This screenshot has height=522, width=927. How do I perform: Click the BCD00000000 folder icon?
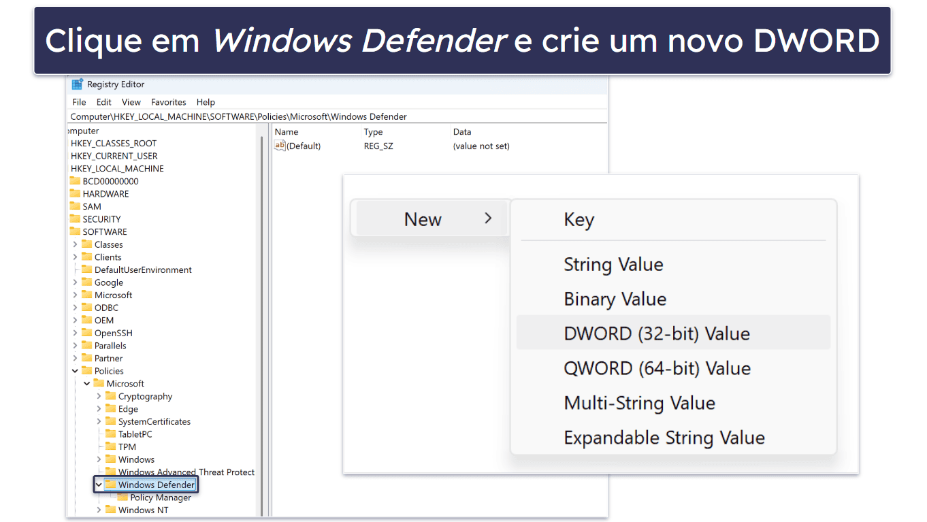(75, 181)
